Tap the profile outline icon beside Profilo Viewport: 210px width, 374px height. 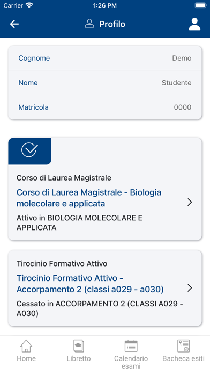(x=89, y=24)
